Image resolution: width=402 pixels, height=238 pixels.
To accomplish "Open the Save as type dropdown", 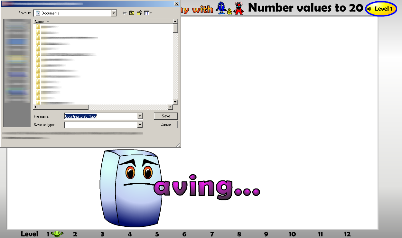I will click(x=140, y=125).
